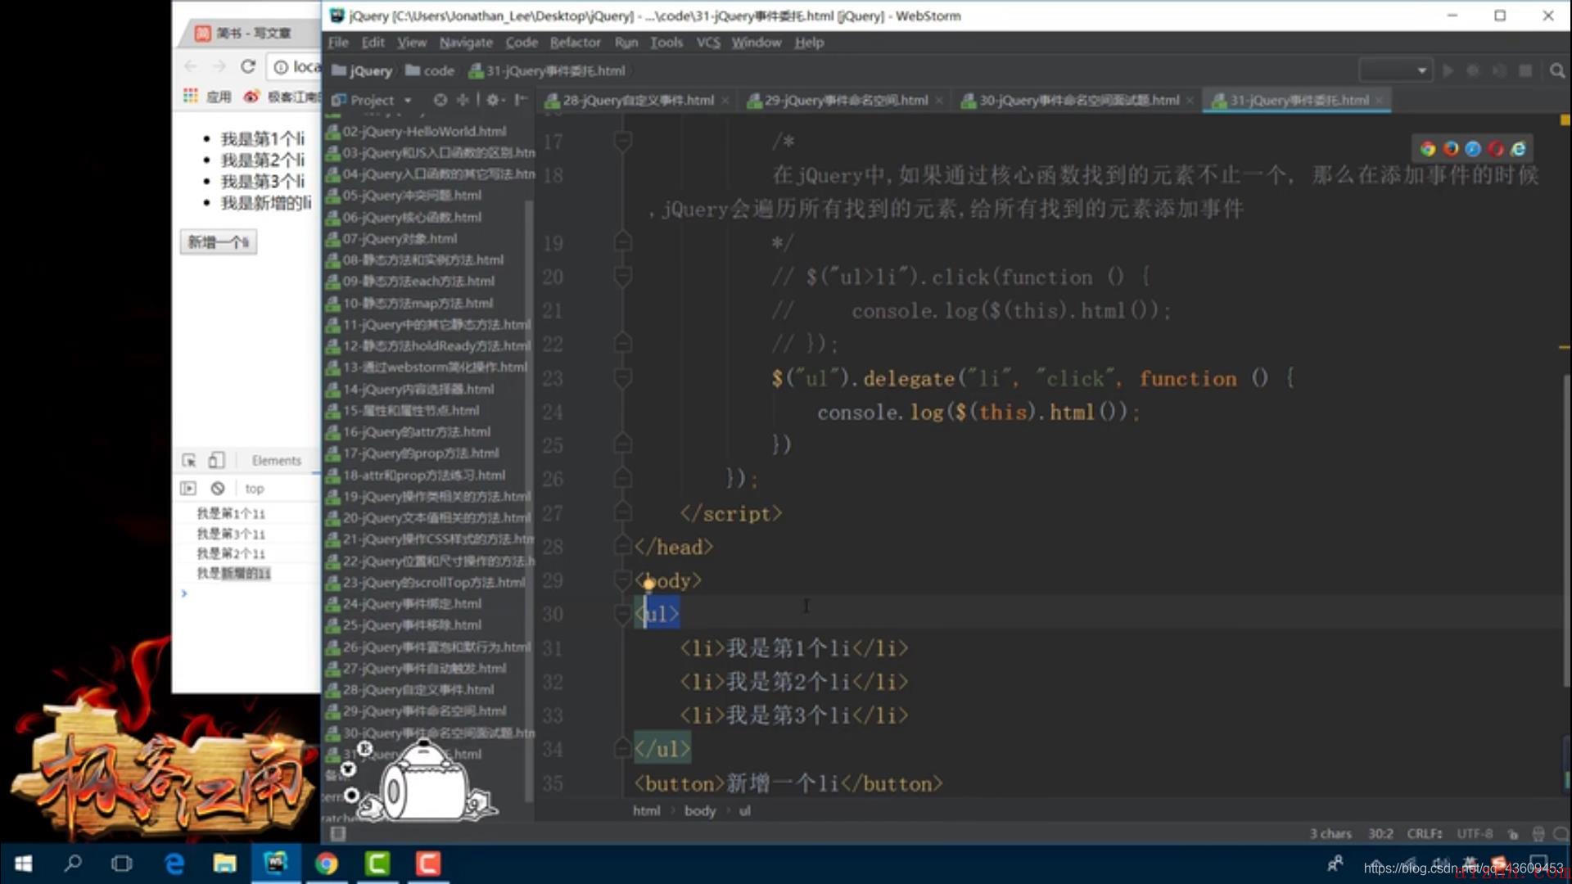Screen dimensions: 1572x884
Task: Click Collapse All icon in Project panel
Action: coord(463,100)
